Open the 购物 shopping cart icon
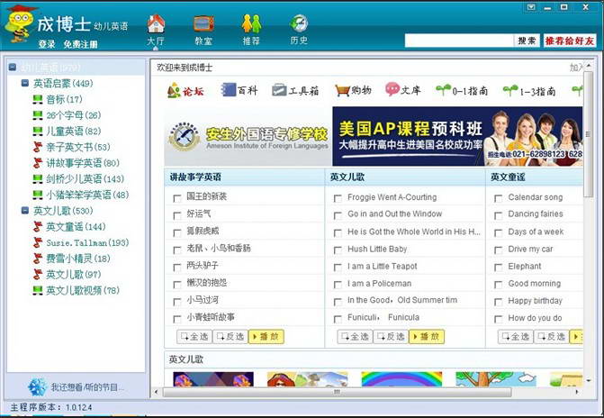The width and height of the screenshot is (604, 418). (342, 90)
